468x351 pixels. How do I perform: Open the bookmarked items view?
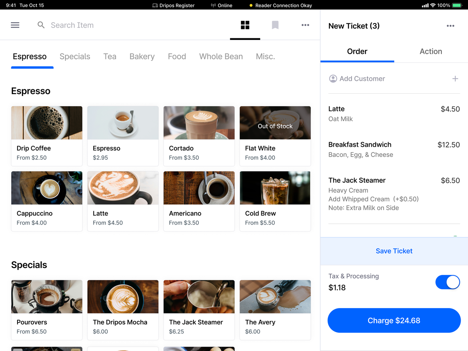(275, 25)
